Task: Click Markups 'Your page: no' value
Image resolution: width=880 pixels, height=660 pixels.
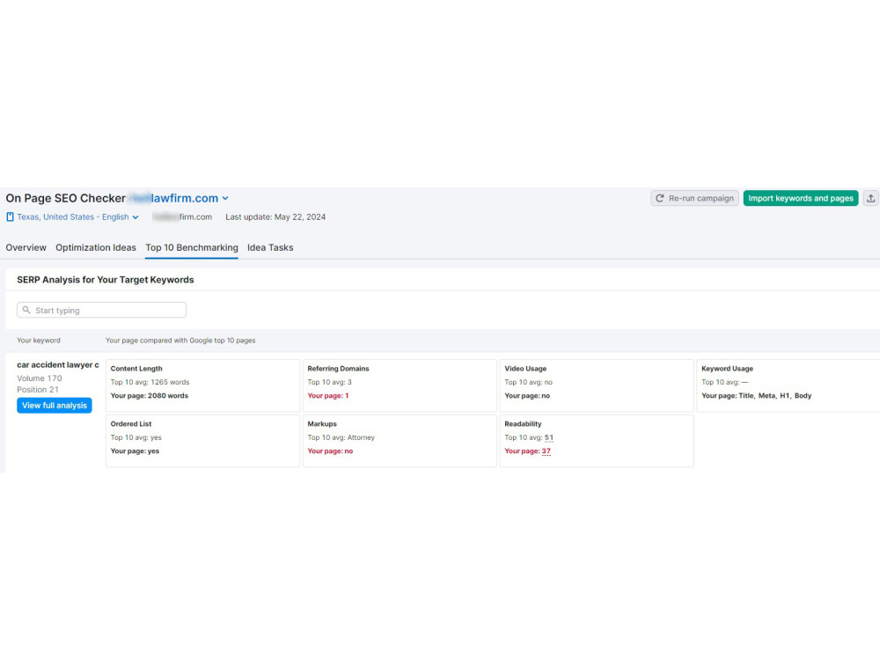Action: click(330, 451)
